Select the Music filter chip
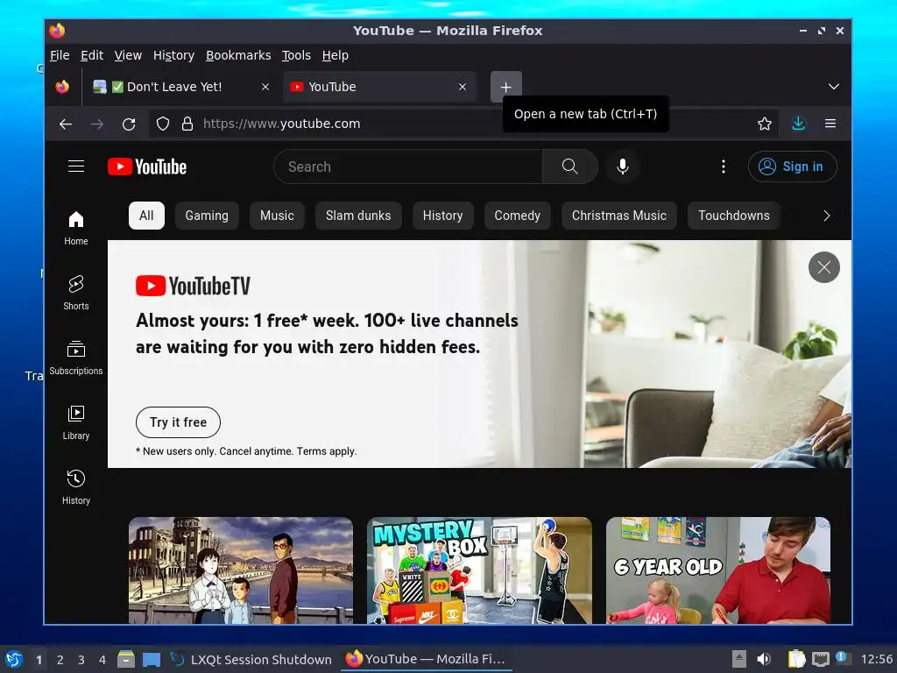 click(x=277, y=216)
